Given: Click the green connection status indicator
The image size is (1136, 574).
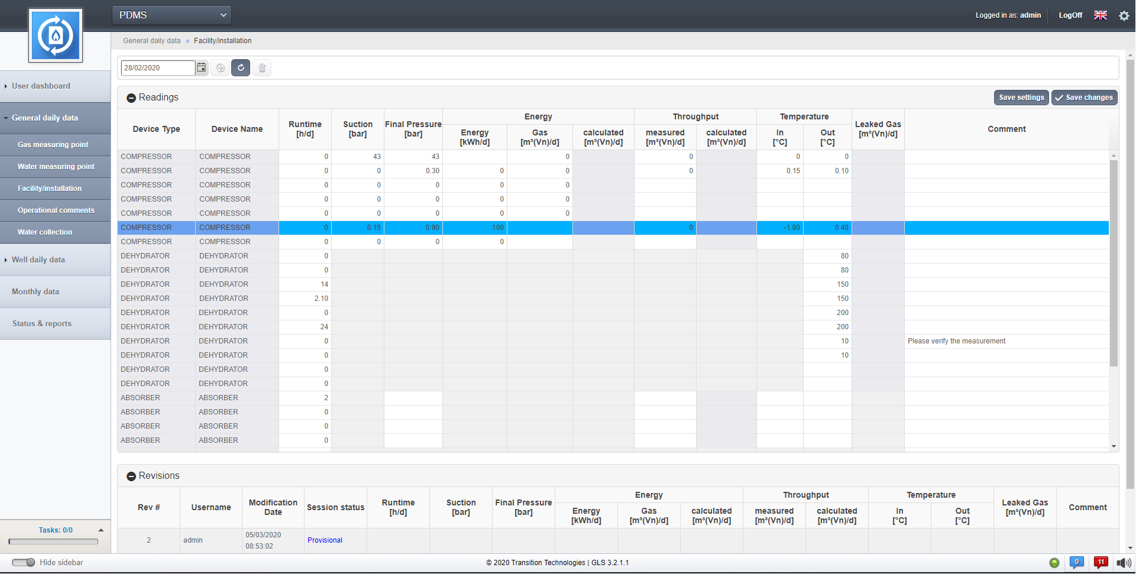Looking at the screenshot, I should (x=1054, y=563).
